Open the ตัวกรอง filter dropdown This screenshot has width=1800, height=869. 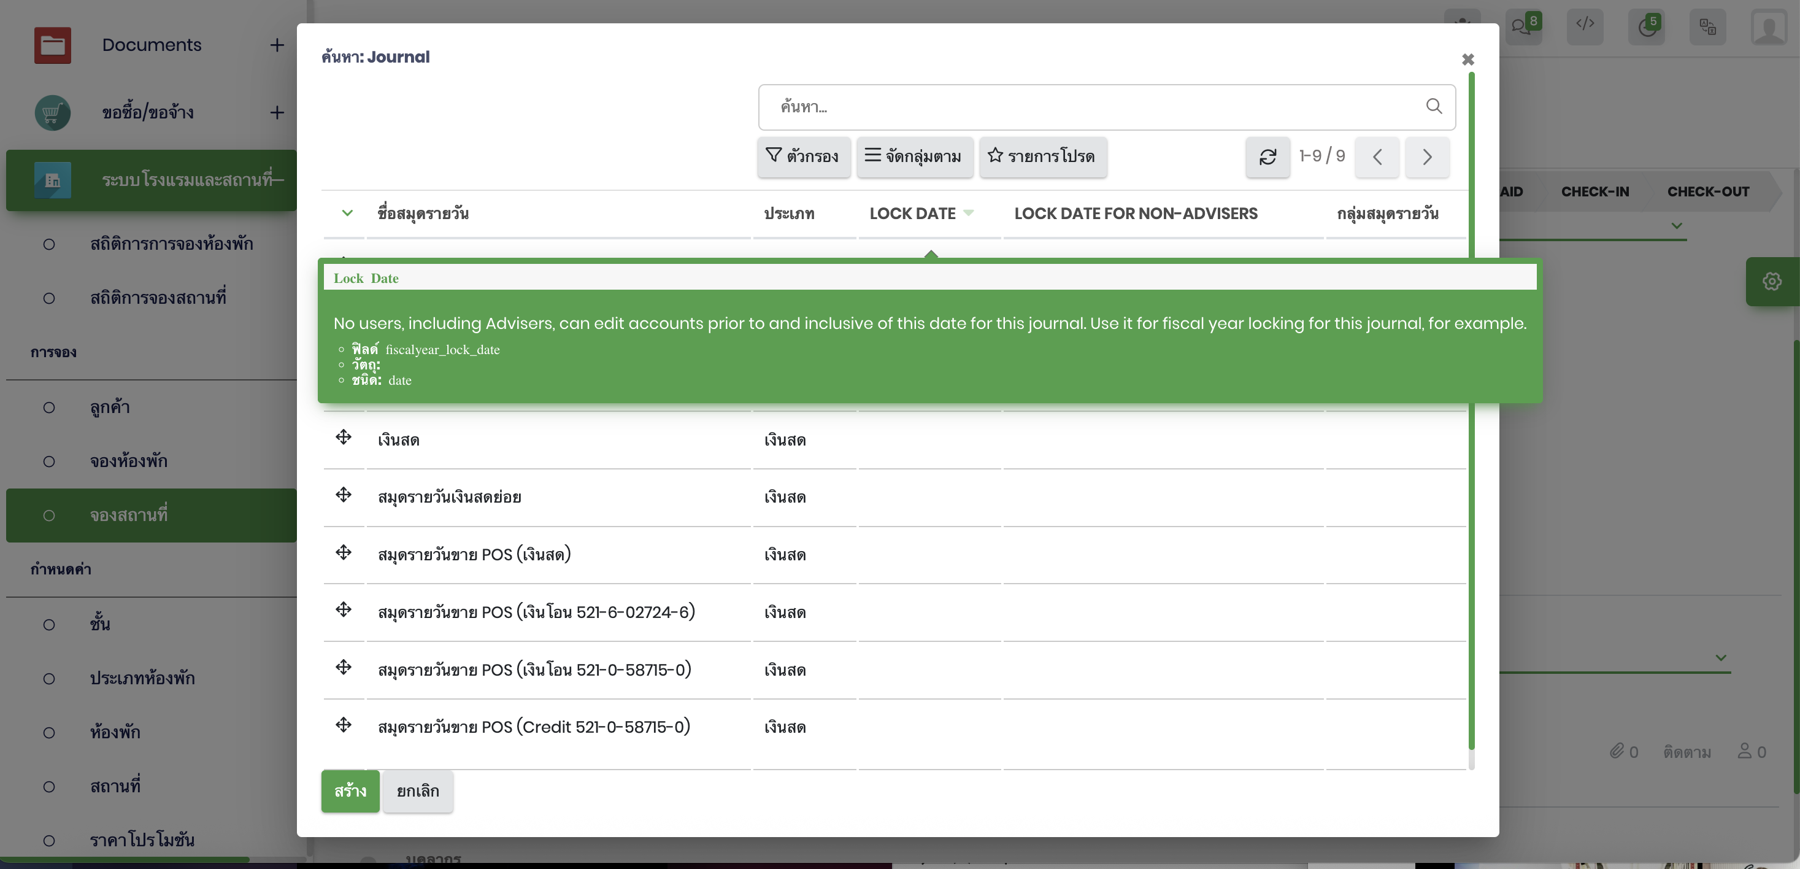coord(803,156)
